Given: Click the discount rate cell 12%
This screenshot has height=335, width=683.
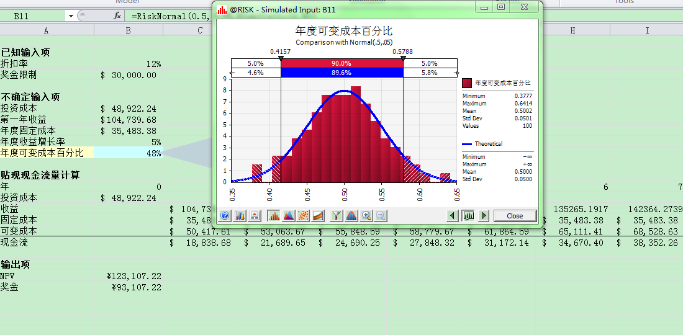Looking at the screenshot, I should tap(129, 64).
